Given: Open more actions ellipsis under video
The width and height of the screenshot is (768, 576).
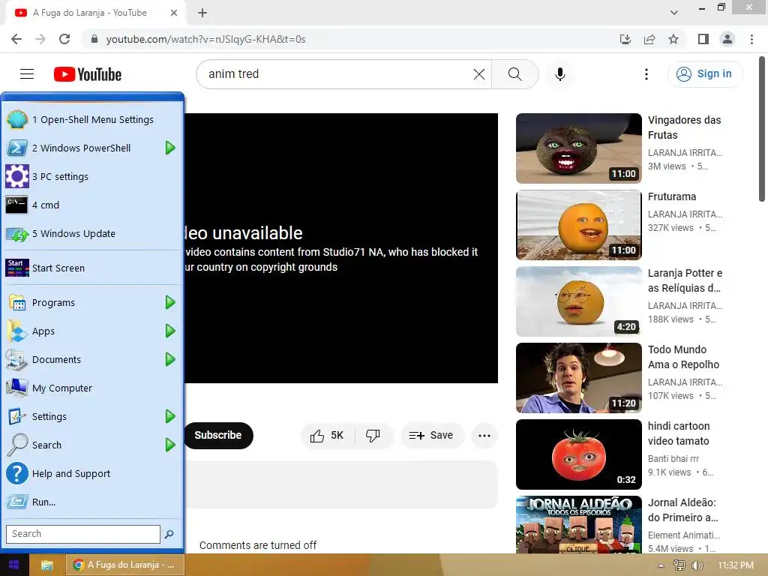Looking at the screenshot, I should point(484,436).
